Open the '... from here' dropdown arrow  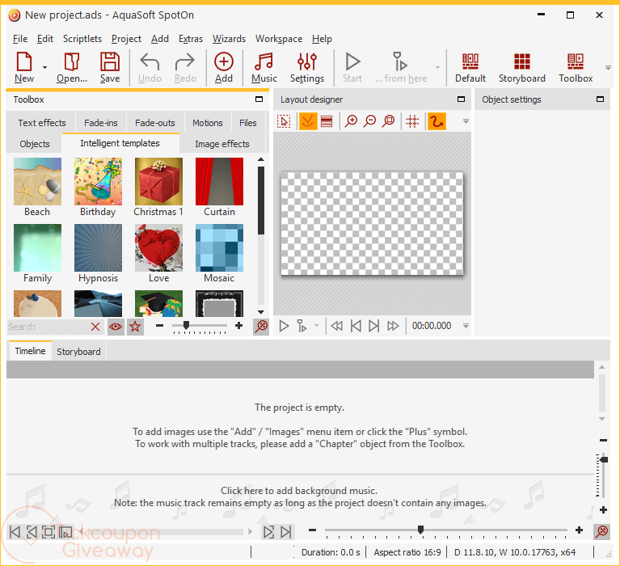click(437, 68)
